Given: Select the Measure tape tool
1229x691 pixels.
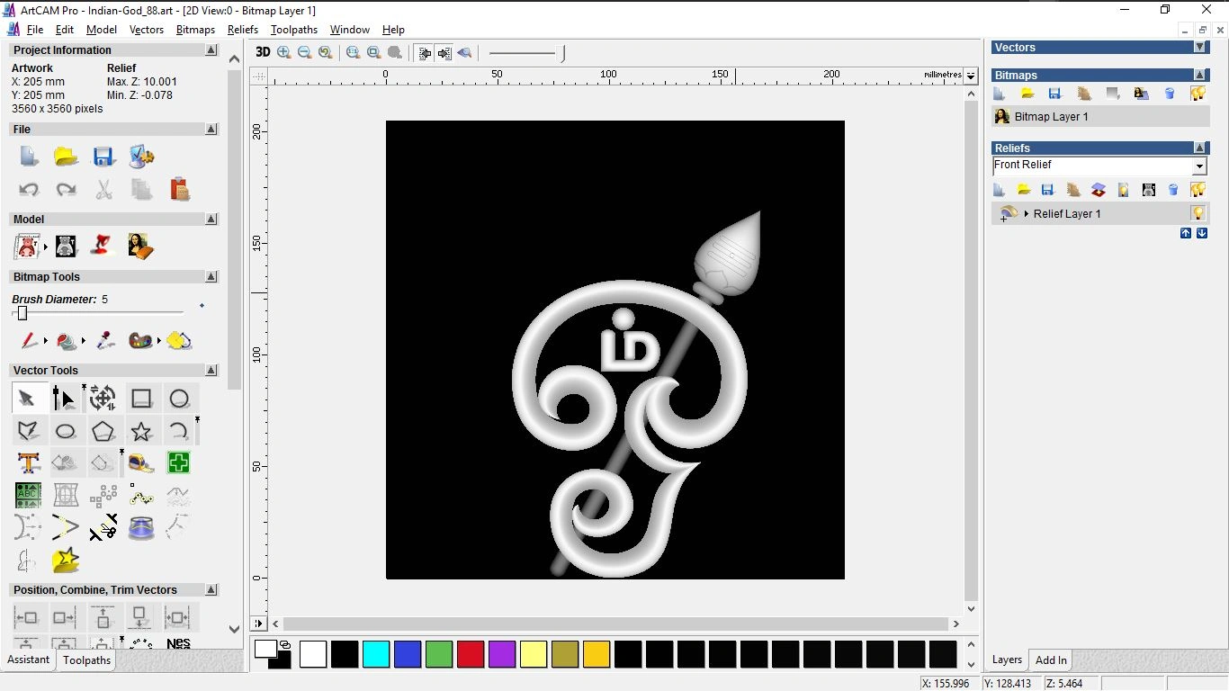Looking at the screenshot, I should point(141,462).
